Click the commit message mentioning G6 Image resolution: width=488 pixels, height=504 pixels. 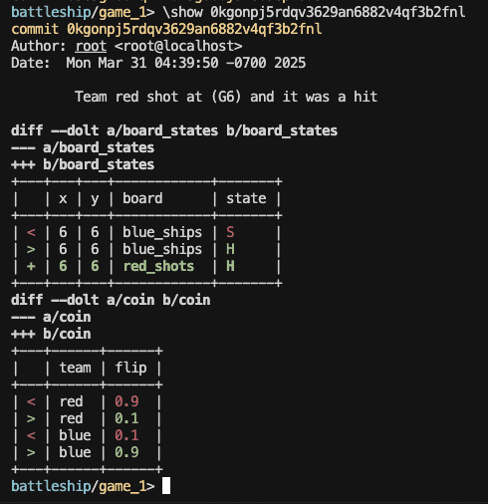pyautogui.click(x=226, y=97)
